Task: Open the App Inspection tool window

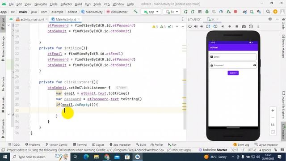Action: coord(120,144)
